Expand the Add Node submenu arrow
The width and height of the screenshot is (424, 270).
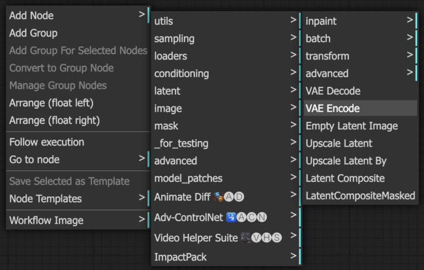pos(142,15)
